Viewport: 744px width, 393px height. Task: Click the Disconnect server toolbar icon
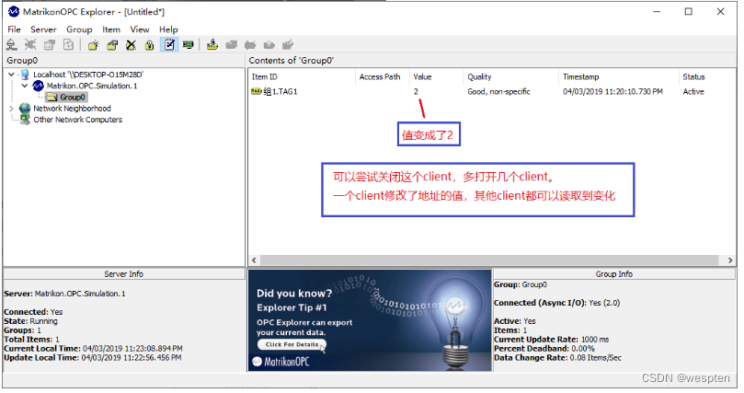30,45
